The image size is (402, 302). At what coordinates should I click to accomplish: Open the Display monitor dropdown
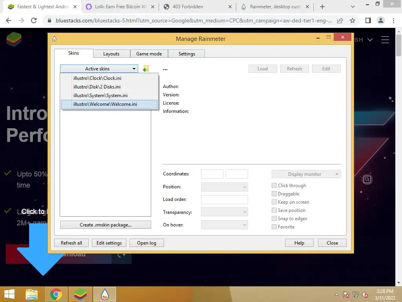[x=306, y=174]
